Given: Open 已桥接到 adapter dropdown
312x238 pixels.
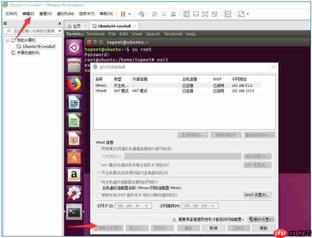Looking at the screenshot, I should tap(182, 156).
